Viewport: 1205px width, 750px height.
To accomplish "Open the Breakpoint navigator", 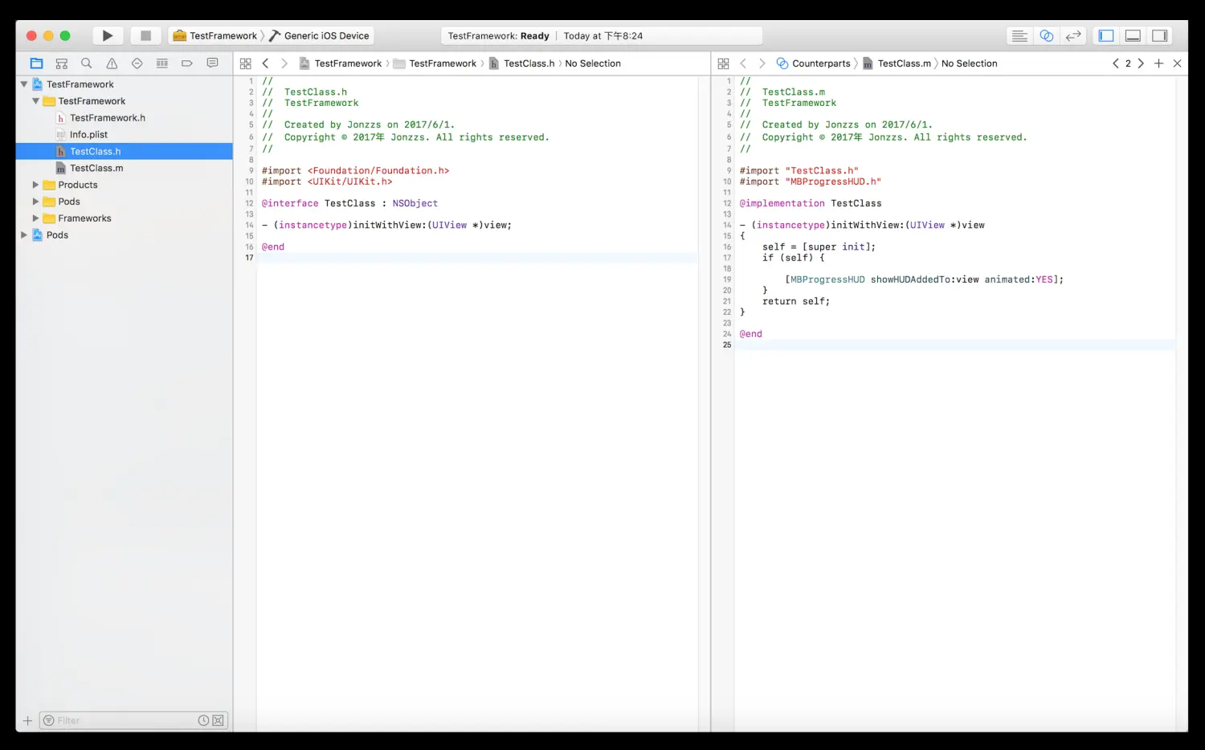I will 187,63.
